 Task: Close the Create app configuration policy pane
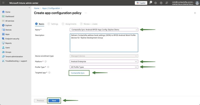pos(195,13)
